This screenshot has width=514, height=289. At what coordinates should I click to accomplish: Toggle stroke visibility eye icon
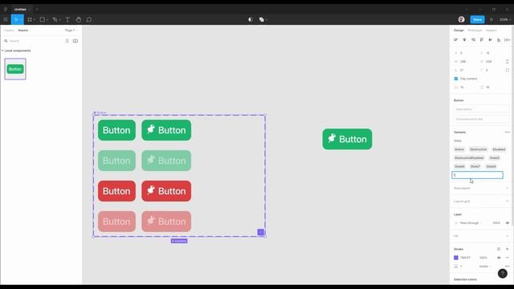[x=499, y=258]
